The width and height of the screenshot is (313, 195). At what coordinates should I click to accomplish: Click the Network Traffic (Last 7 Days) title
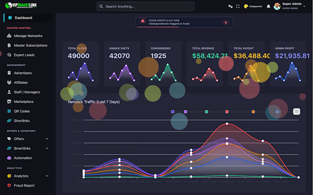point(93,102)
